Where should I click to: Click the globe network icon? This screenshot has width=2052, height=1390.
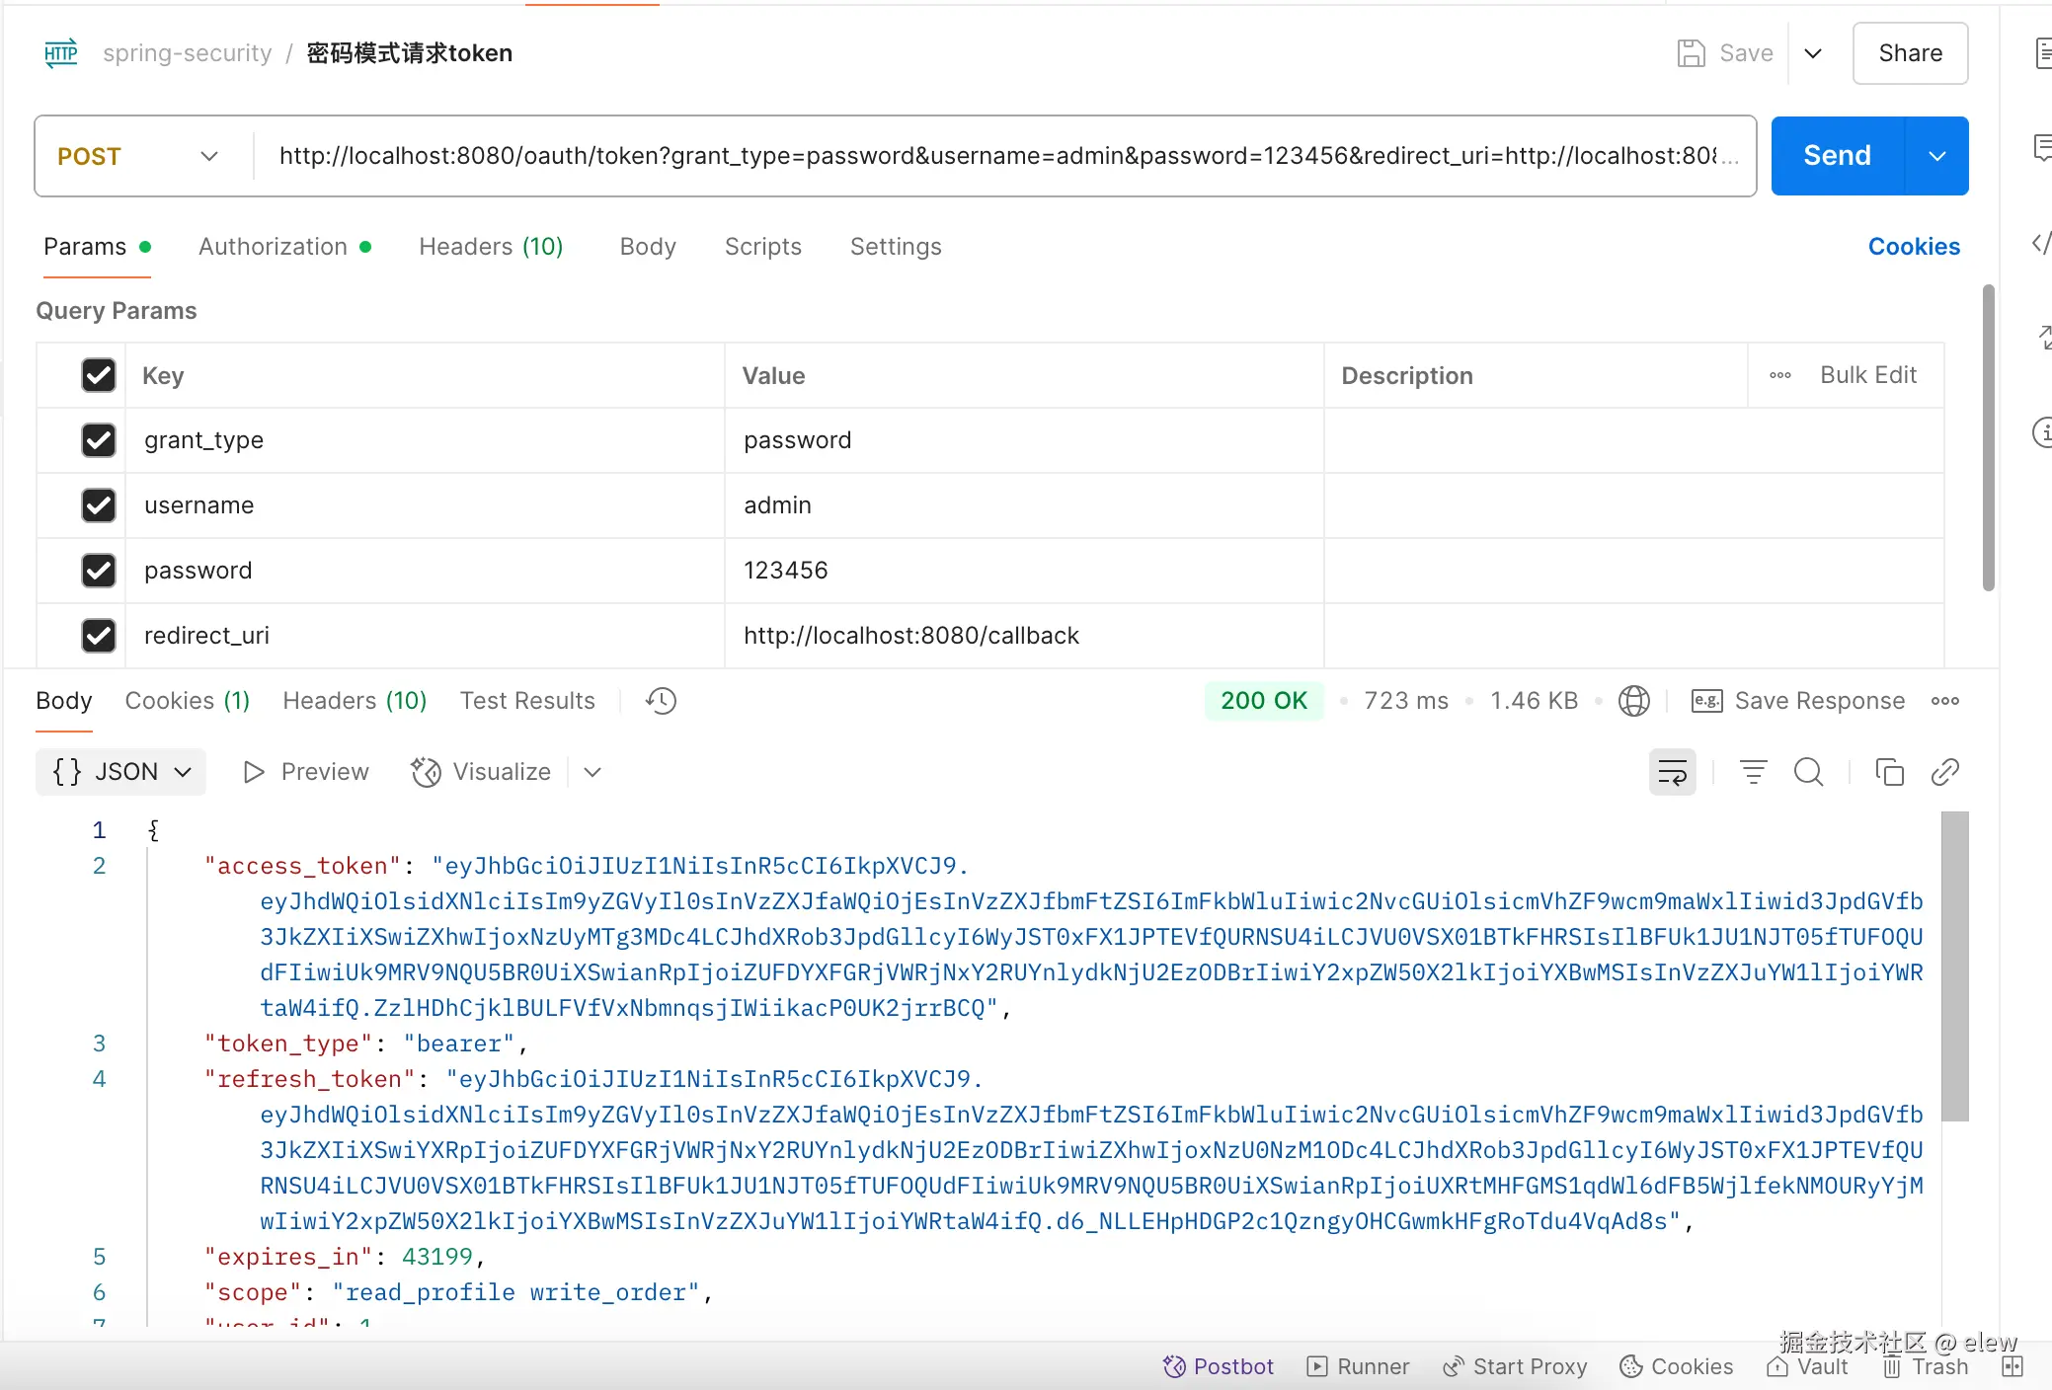(x=1634, y=701)
